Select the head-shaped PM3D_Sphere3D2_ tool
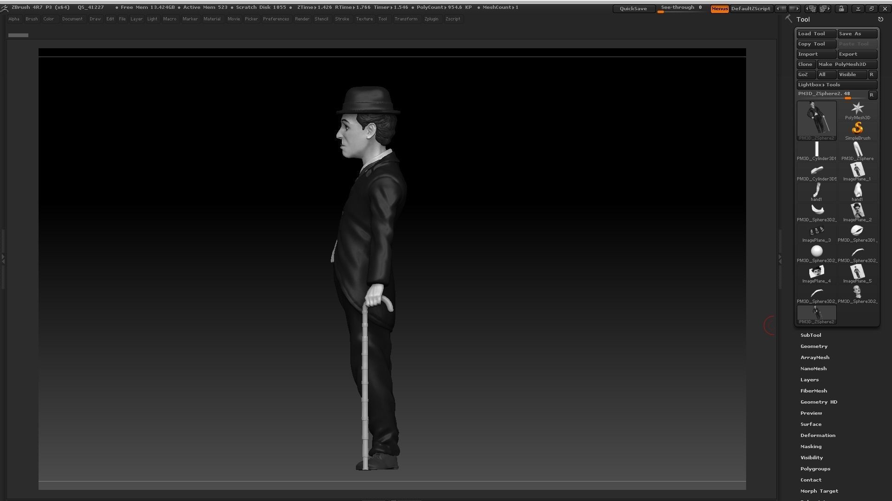 tap(857, 295)
